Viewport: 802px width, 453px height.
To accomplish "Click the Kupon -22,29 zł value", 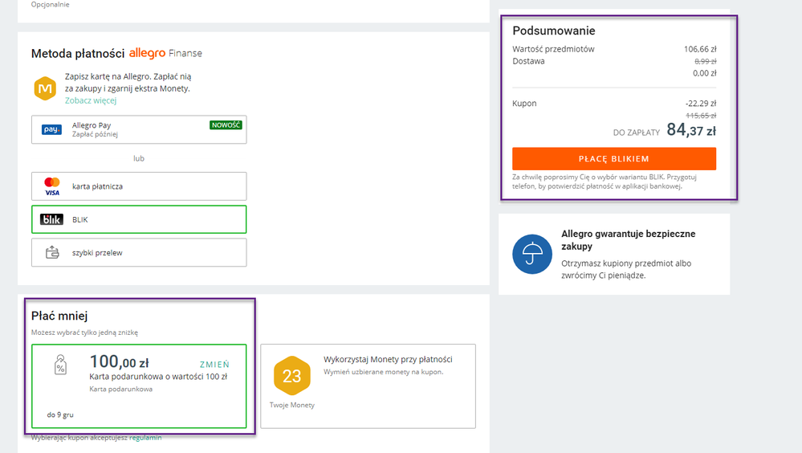I will [701, 104].
